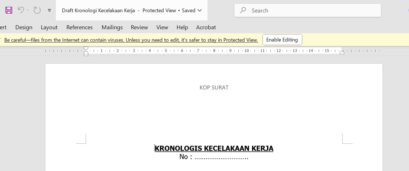Viewport: 409px width, 171px height.
Task: Open Customize Quick Access Toolbar dropdown
Action: [49, 11]
